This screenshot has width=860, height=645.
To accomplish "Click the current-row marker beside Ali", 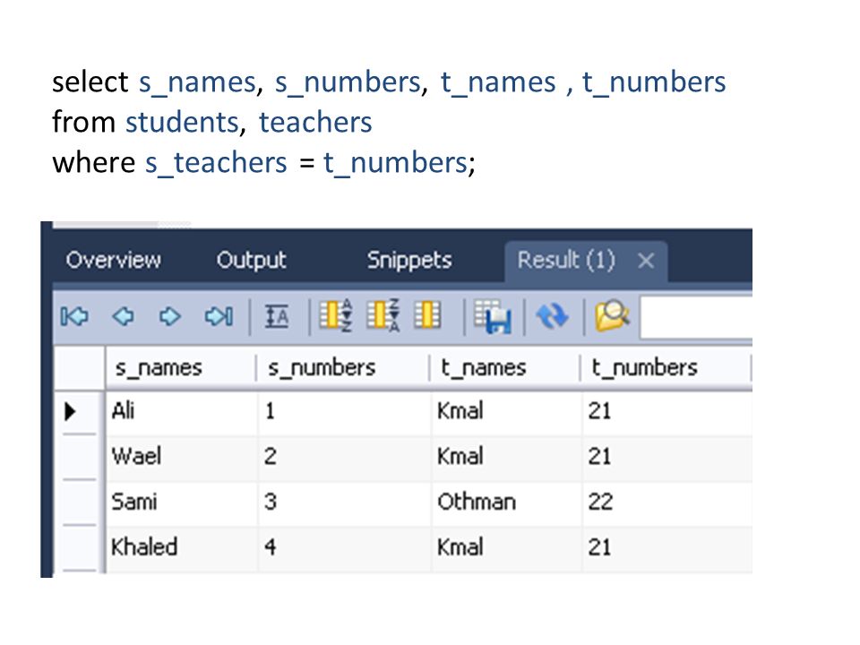I will pyautogui.click(x=70, y=411).
